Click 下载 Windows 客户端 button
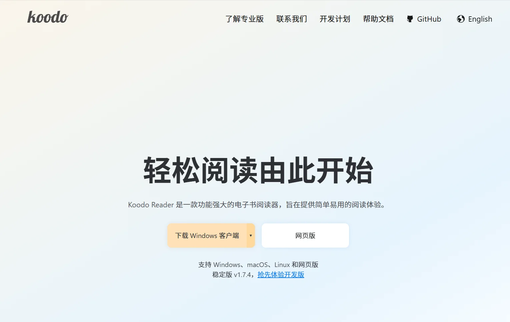 point(207,236)
